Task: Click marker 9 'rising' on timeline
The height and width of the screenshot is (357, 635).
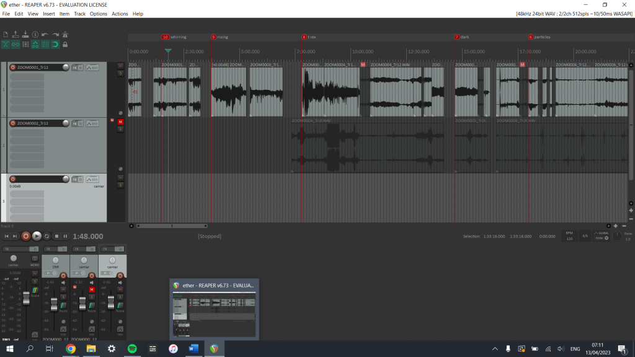Action: click(220, 37)
